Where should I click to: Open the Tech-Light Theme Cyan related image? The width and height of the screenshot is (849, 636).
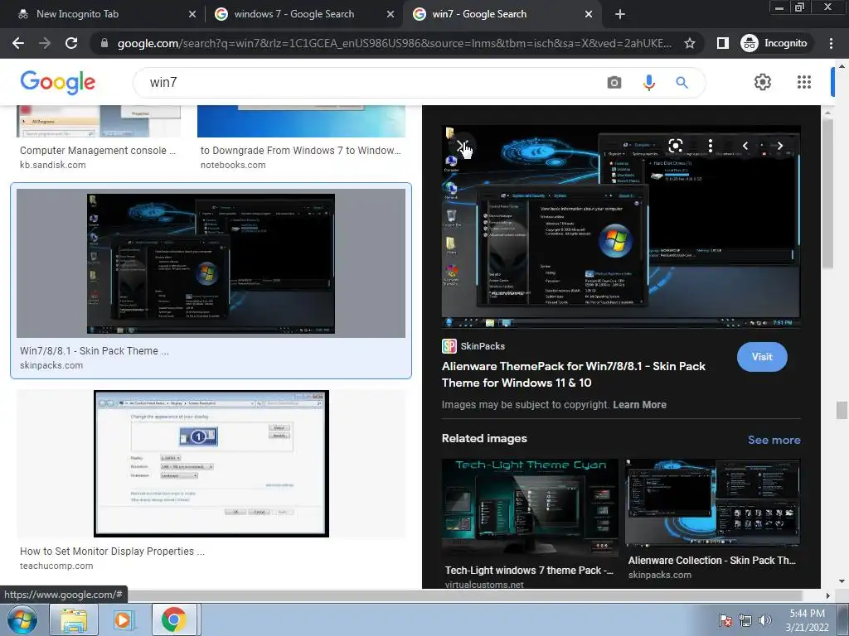point(530,508)
